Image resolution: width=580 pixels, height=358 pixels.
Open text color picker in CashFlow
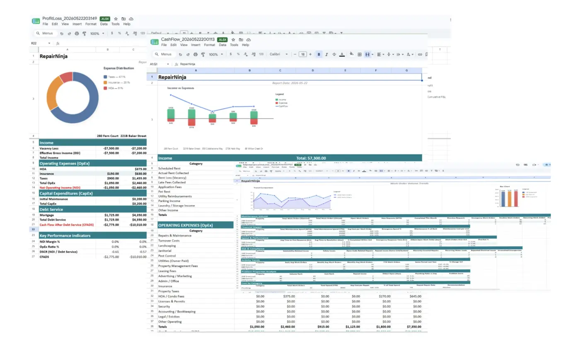pyautogui.click(x=342, y=54)
